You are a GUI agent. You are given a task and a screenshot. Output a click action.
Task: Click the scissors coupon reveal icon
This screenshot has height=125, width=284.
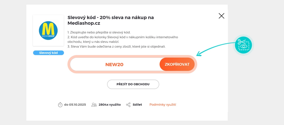pos(243,45)
